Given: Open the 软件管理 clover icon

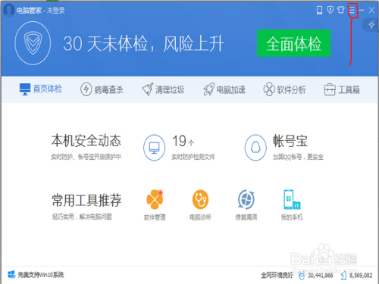Looking at the screenshot, I should 155,199.
